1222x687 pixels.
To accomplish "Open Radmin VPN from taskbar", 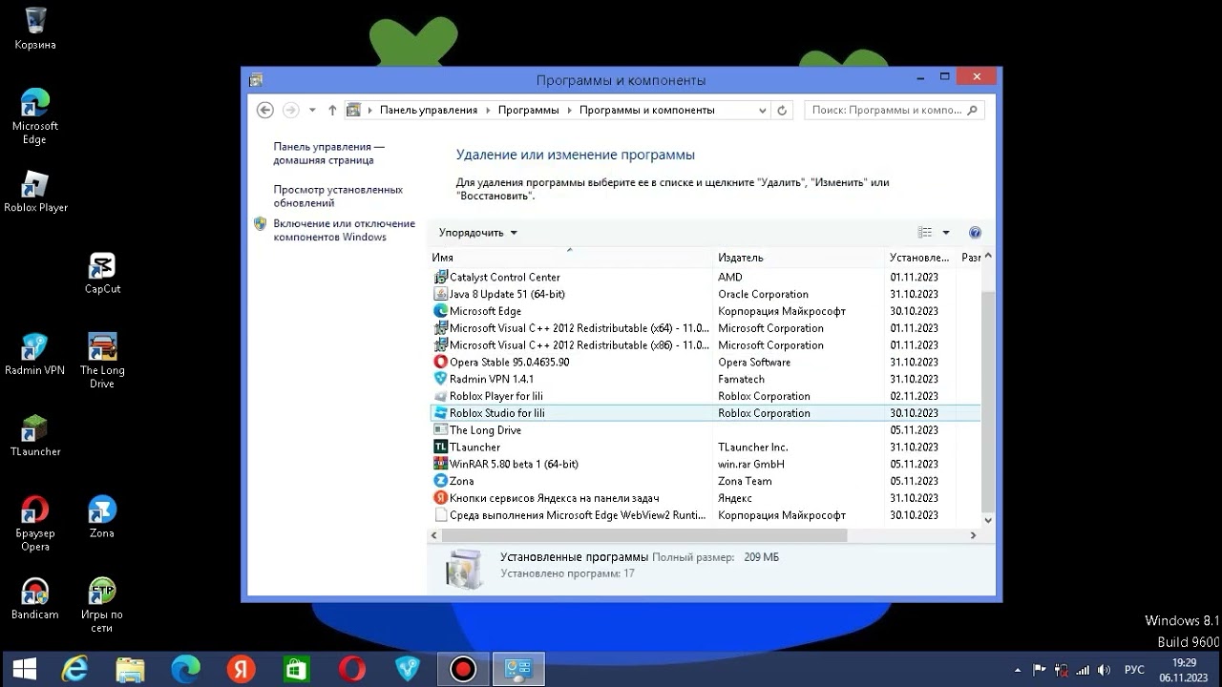I will [408, 669].
